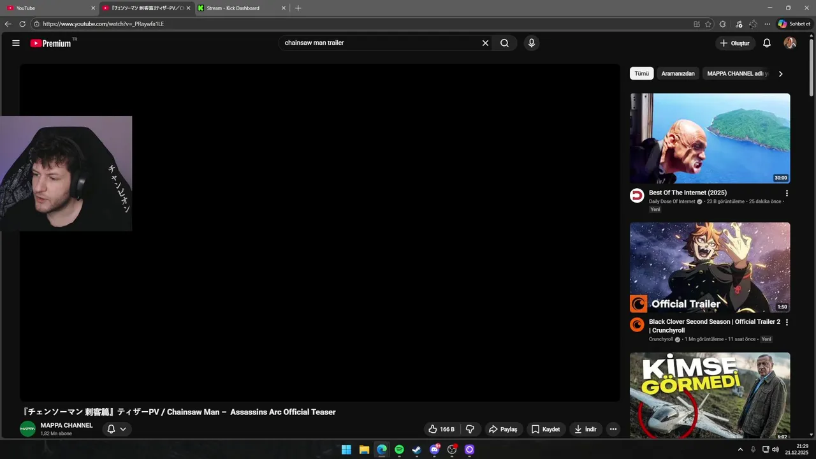Save the video with Kaydet
The image size is (816, 459).
tap(546, 429)
